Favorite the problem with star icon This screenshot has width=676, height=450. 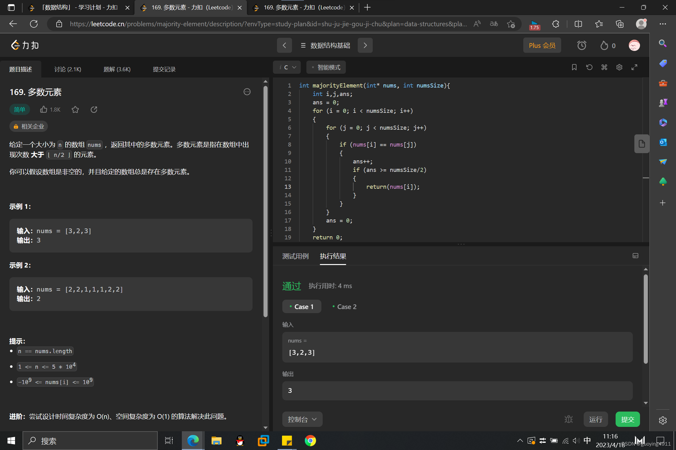pyautogui.click(x=75, y=109)
